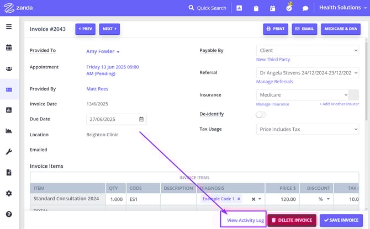Open the calendar from the sidebar
The width and height of the screenshot is (370, 229).
click(9, 47)
